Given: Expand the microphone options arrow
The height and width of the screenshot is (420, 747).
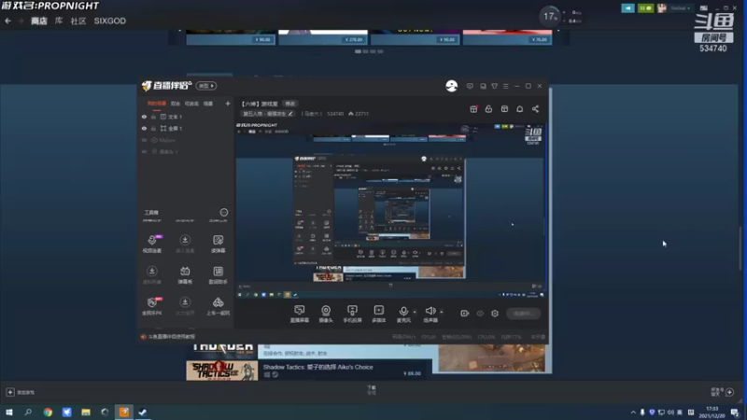Looking at the screenshot, I should click(x=415, y=312).
